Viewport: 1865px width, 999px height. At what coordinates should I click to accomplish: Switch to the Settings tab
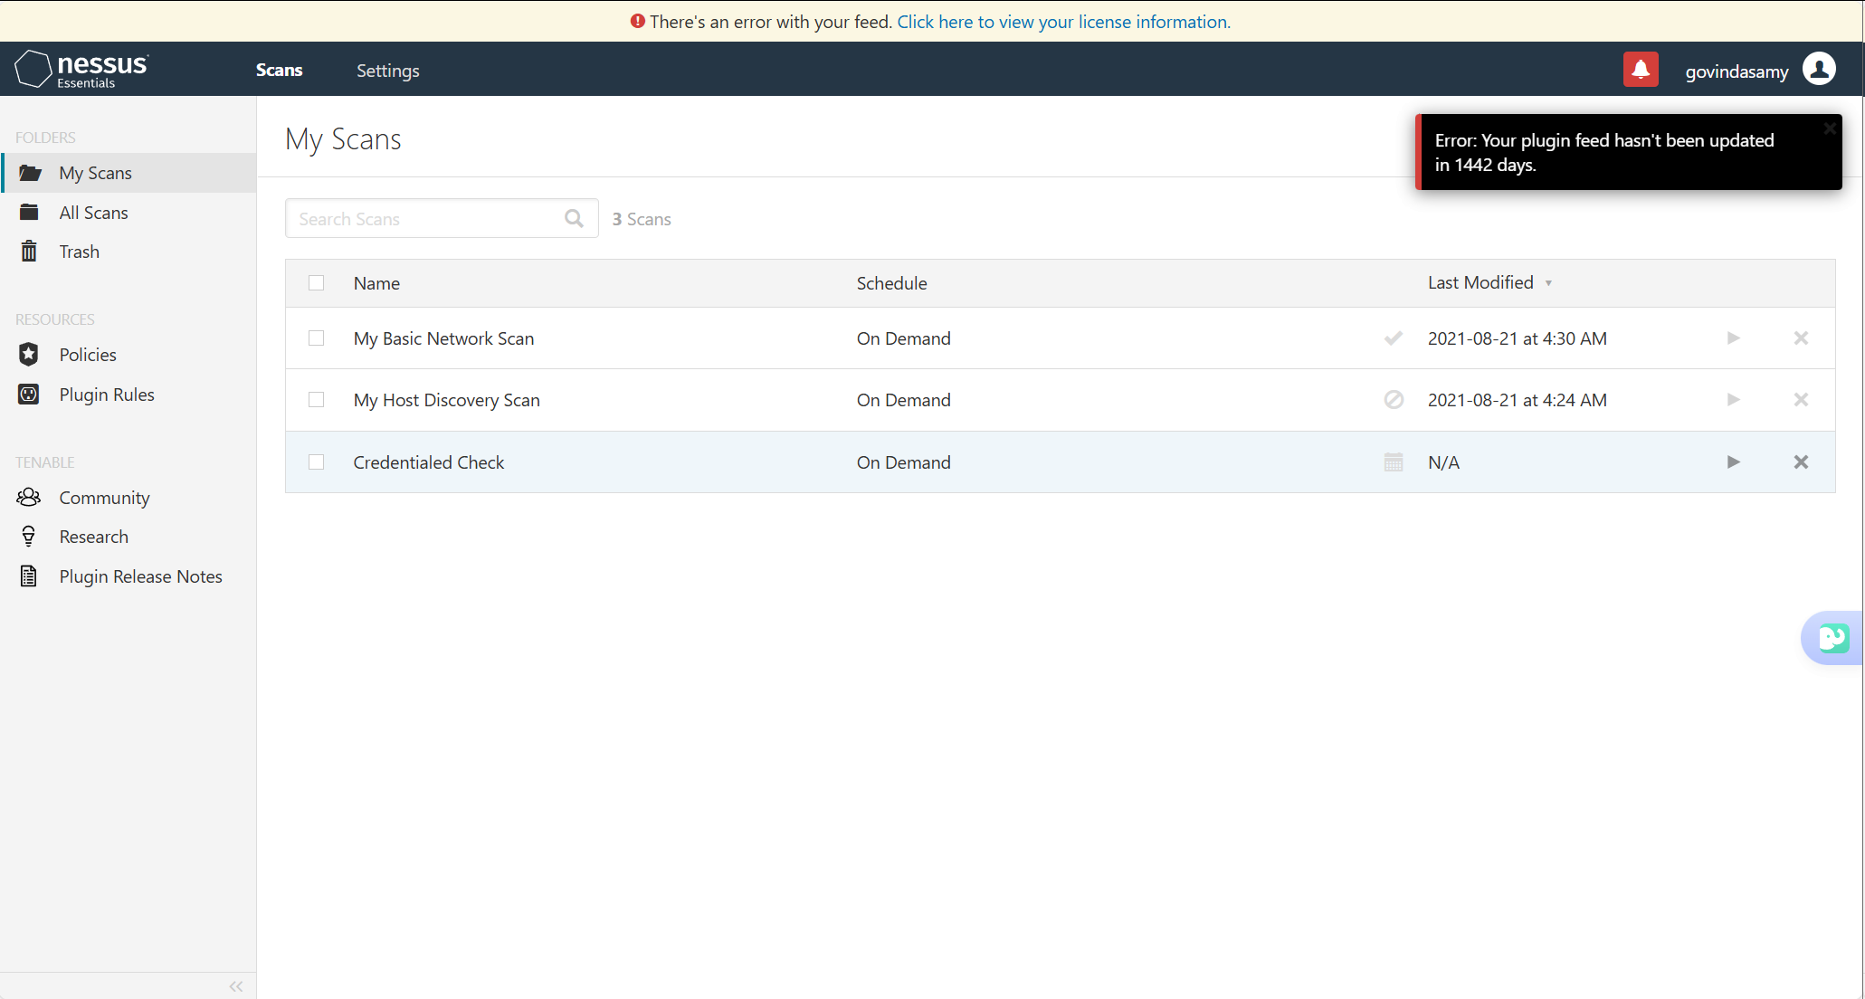pyautogui.click(x=387, y=71)
